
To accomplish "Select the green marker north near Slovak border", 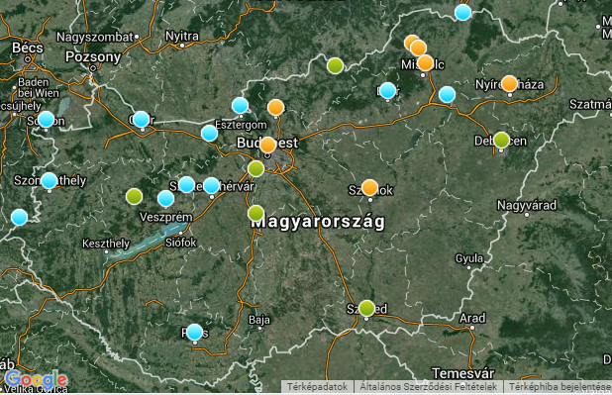I will pos(335,65).
